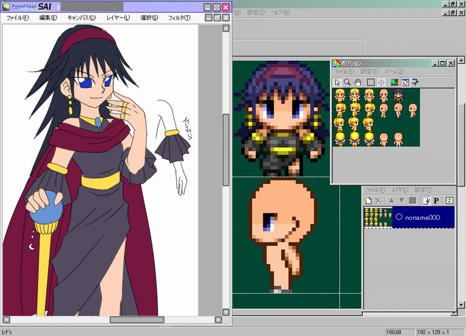466x336 pixels.
Task: Open the 設定(T) menu in the layer panel
Action: click(423, 190)
